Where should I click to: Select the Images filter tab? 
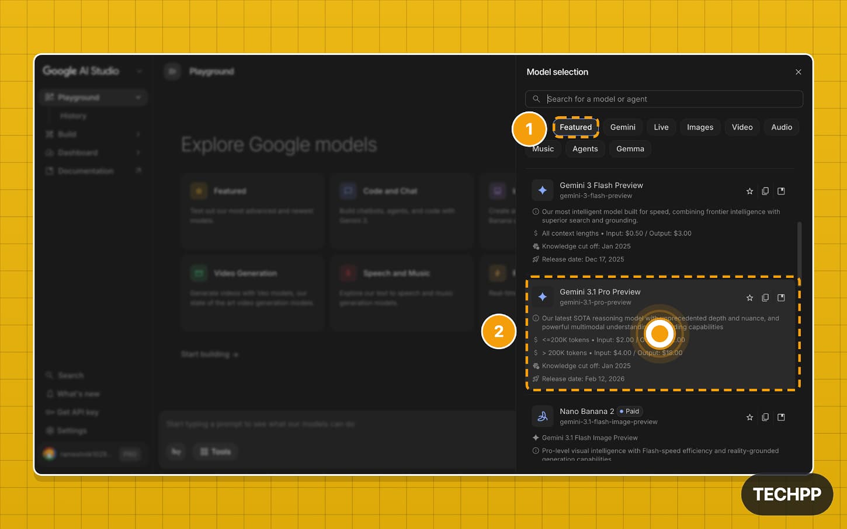pyautogui.click(x=700, y=127)
